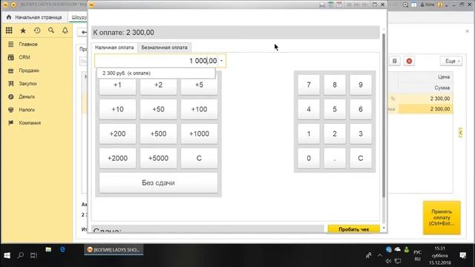
Task: Open Favorites star icon in sidebar
Action: tap(23, 30)
